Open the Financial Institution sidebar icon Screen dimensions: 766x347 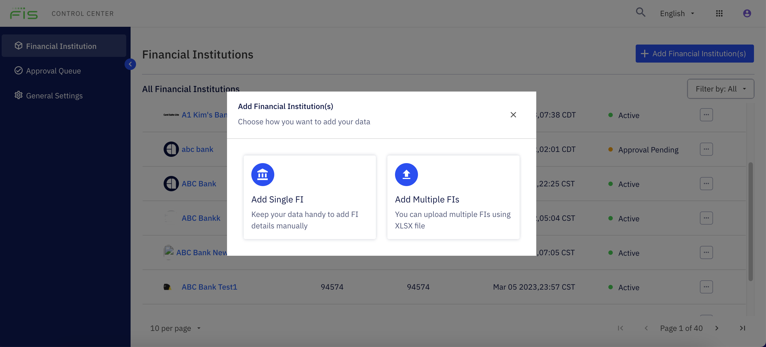(x=18, y=46)
